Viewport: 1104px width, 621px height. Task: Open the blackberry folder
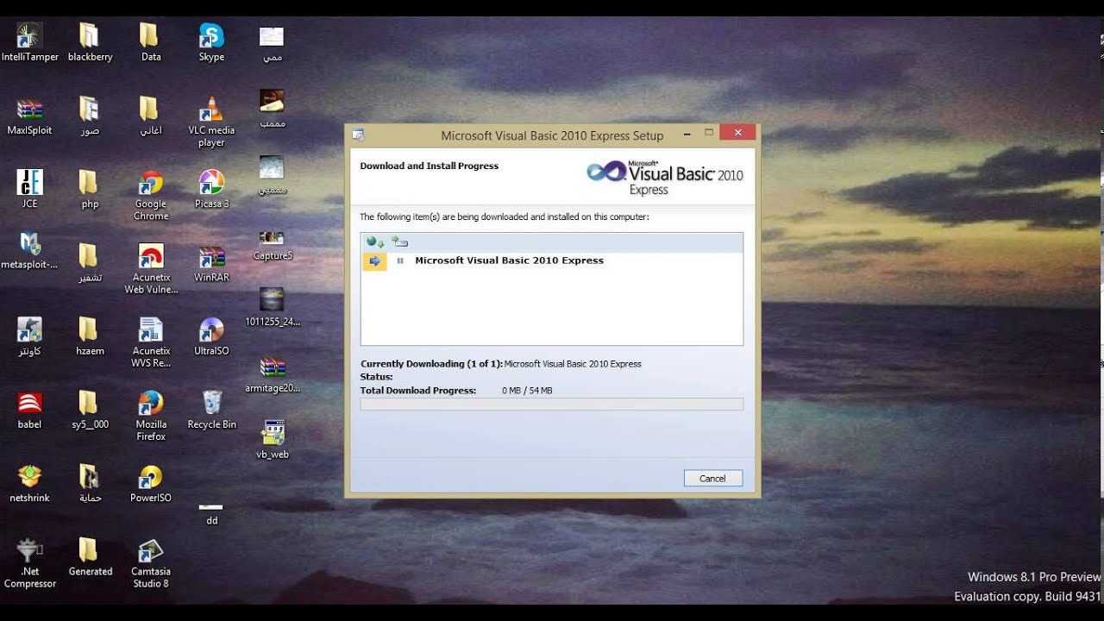tap(90, 36)
